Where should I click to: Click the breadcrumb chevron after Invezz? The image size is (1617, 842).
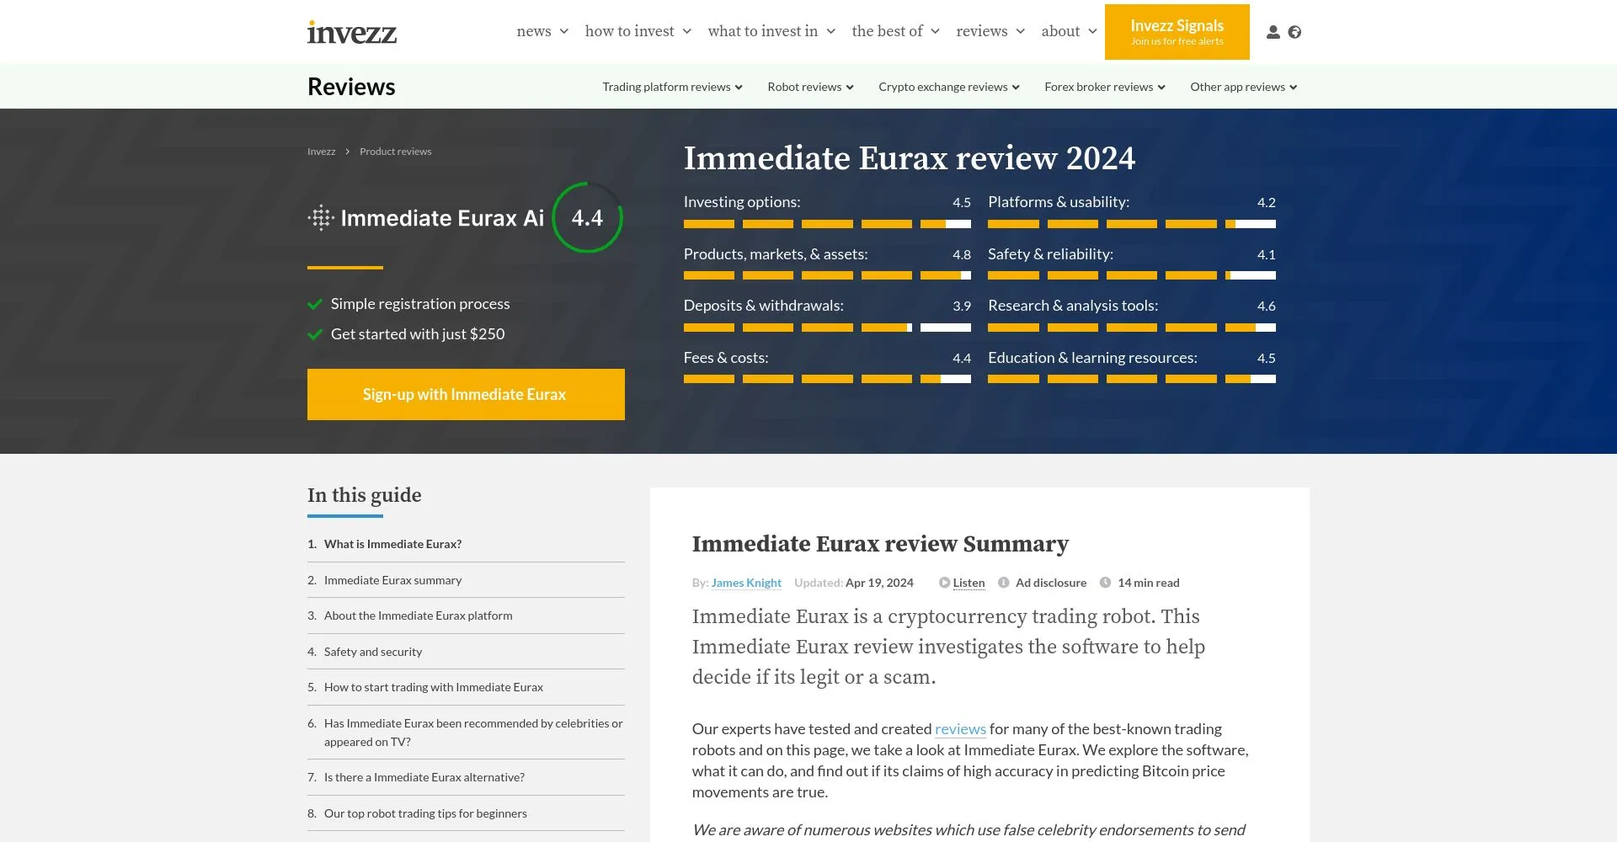pos(347,152)
